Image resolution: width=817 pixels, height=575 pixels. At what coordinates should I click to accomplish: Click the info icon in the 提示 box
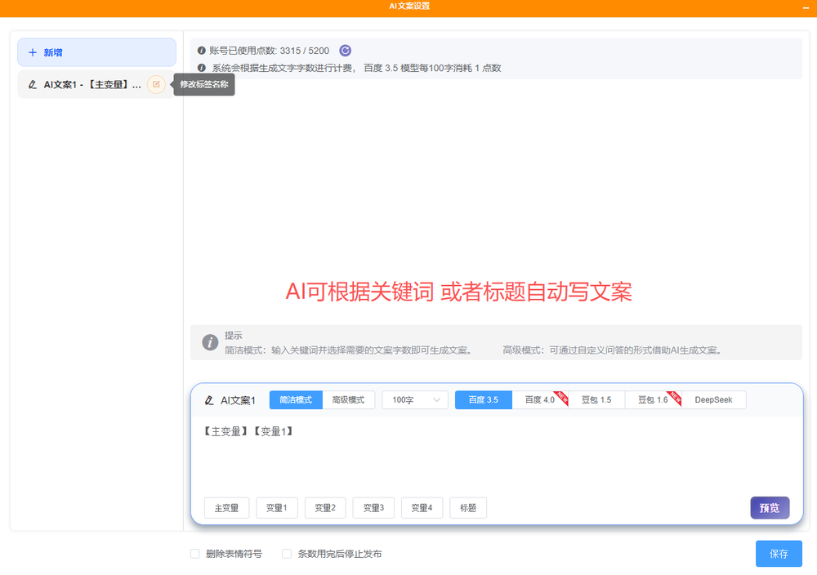click(210, 341)
